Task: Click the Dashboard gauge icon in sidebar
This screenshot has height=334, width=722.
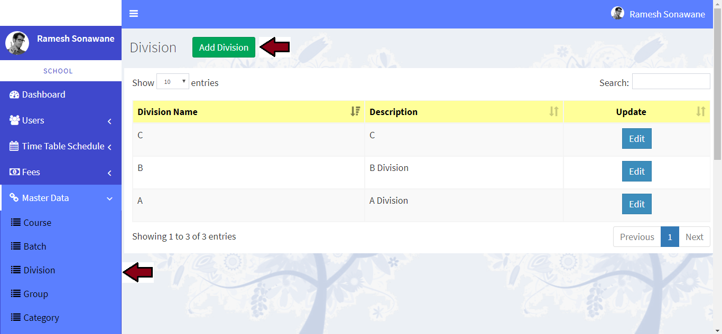Action: [14, 95]
